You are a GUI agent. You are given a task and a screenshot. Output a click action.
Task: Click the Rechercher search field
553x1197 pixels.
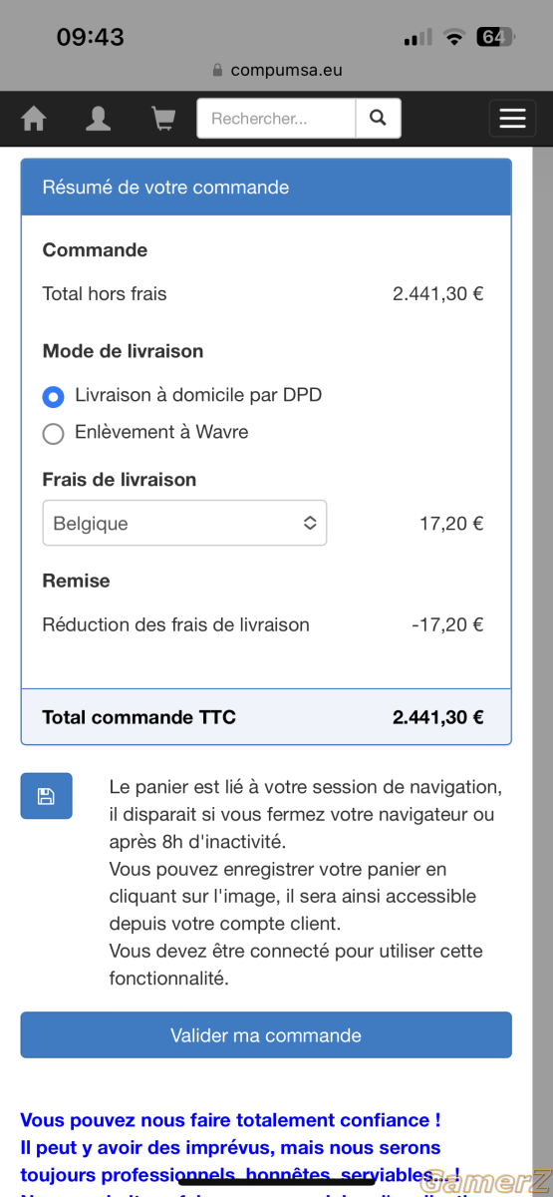[x=276, y=118]
